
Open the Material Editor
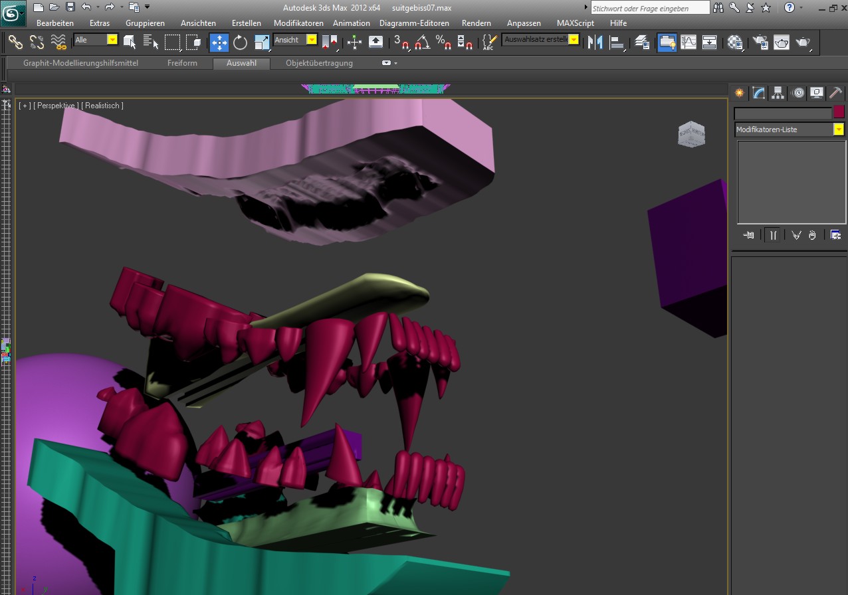[734, 42]
